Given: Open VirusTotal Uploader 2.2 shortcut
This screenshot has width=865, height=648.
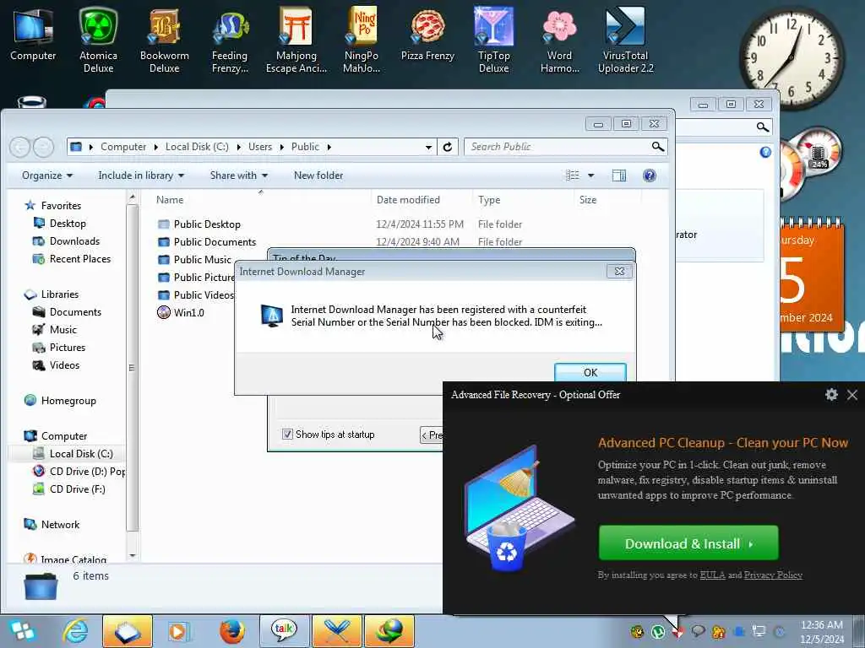Looking at the screenshot, I should coord(626,40).
